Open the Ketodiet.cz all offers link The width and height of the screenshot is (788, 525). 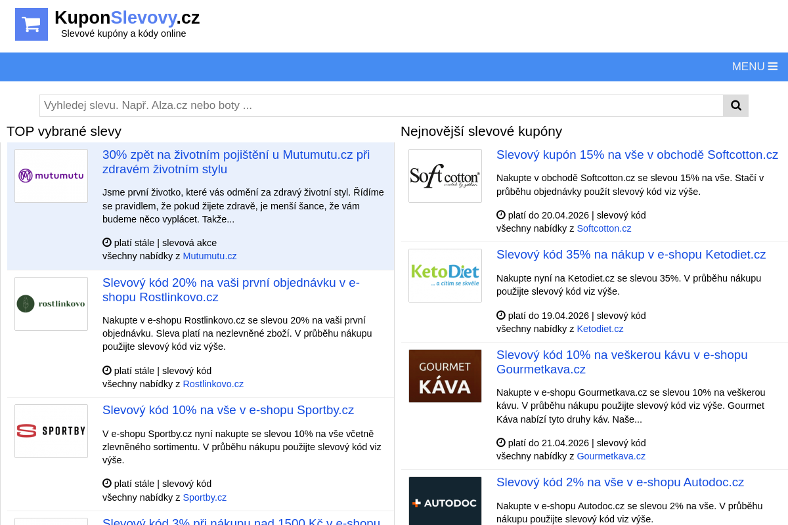pos(600,329)
